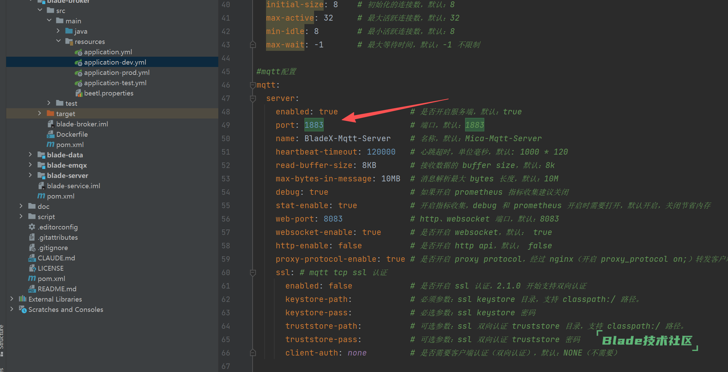
Task: Open the LICENSE file
Action: [x=50, y=268]
